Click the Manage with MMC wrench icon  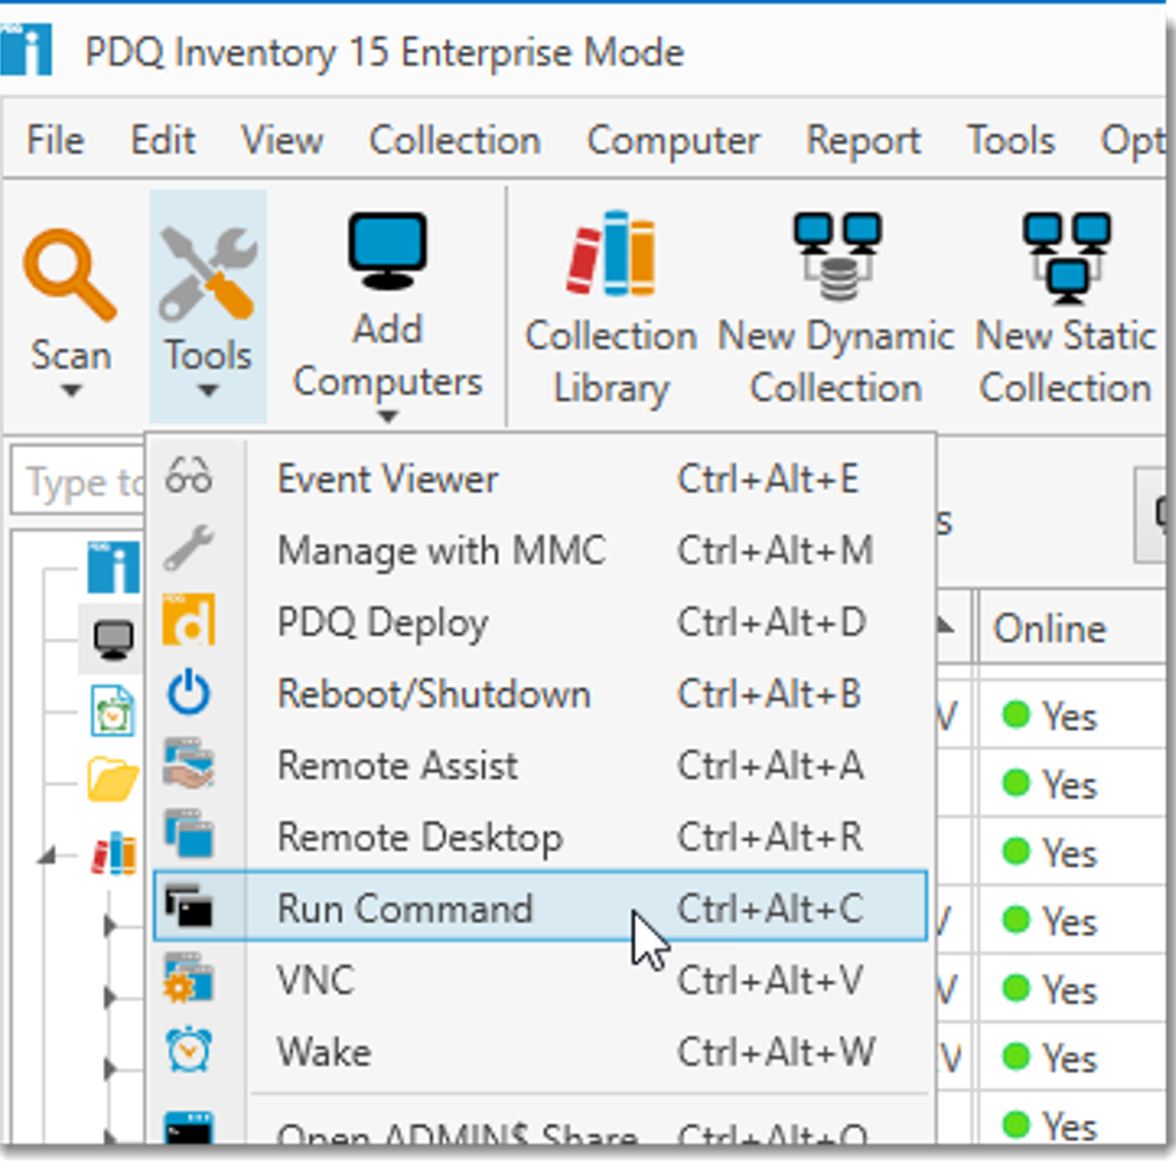click(188, 549)
